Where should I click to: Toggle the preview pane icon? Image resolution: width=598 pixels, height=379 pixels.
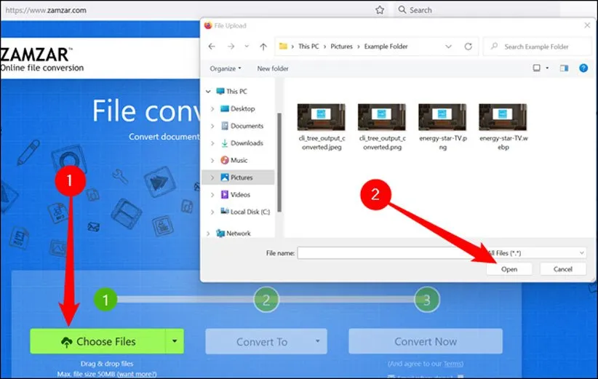pyautogui.click(x=564, y=68)
